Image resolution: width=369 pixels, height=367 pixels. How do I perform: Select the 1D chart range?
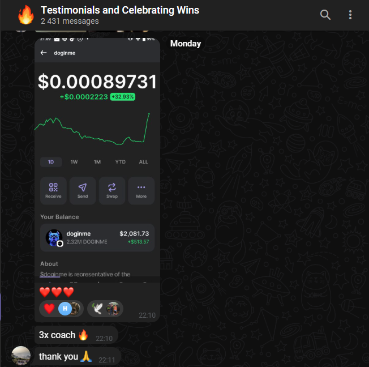(51, 162)
